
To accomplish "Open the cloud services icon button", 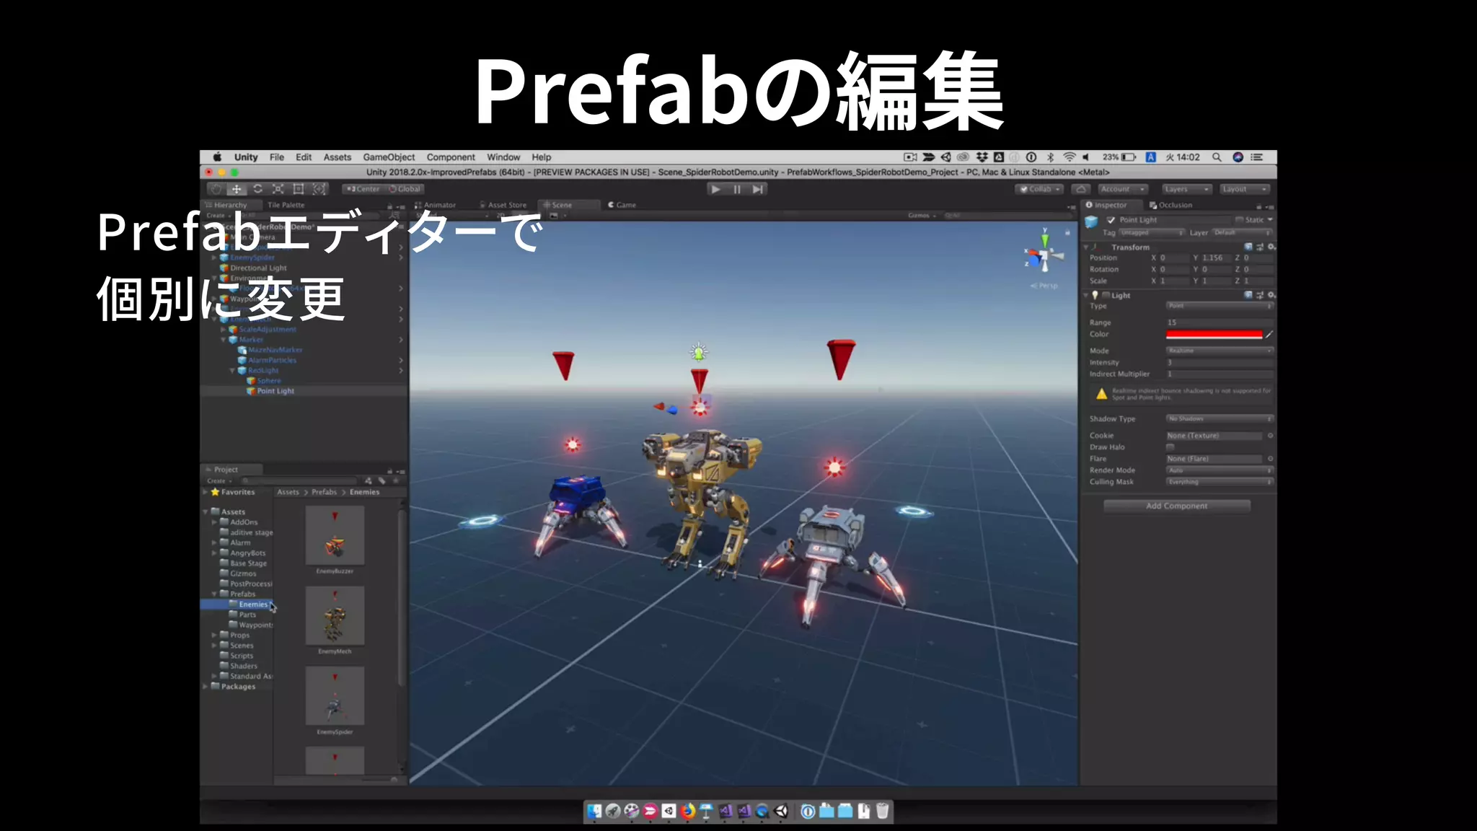I will coord(1080,189).
